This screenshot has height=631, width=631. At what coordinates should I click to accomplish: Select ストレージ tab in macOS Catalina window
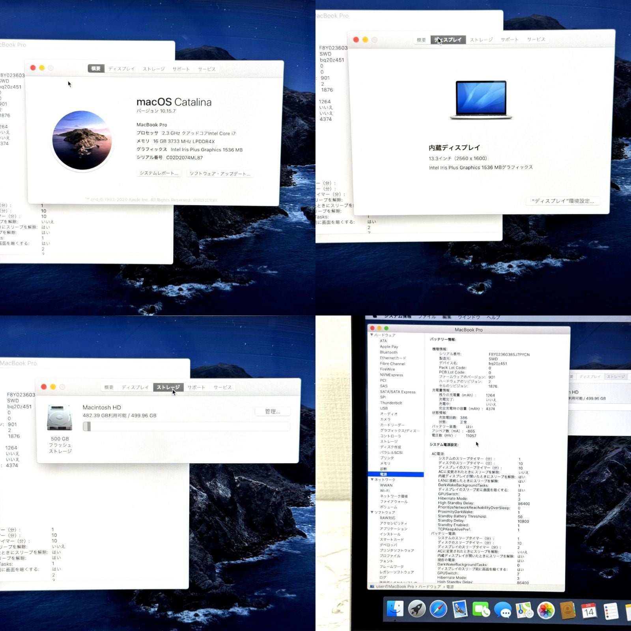[x=154, y=69]
